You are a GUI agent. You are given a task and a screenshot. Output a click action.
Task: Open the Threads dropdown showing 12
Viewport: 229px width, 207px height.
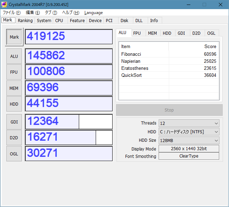point(189,123)
